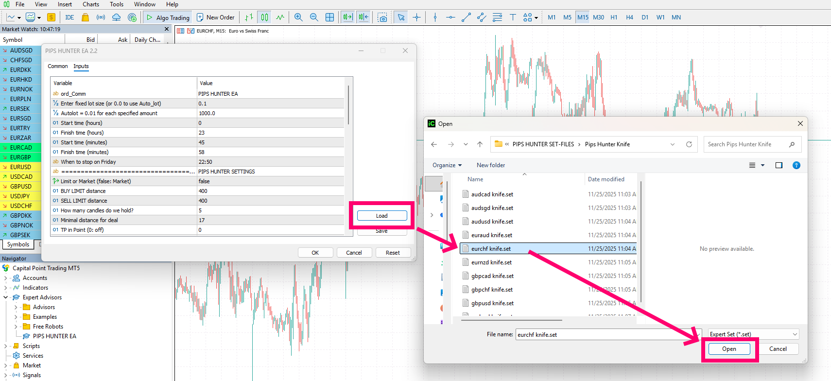Click OK in PIPS HUNTER EA dialog

(x=315, y=253)
